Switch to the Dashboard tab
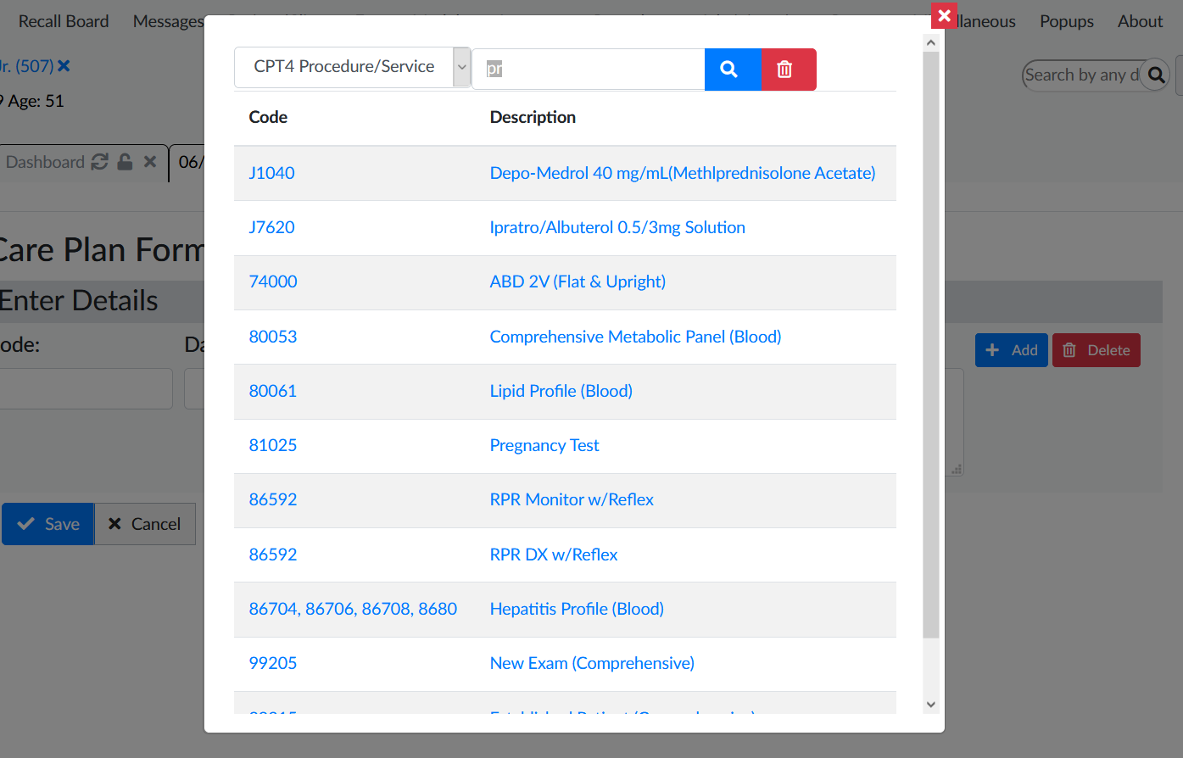 (x=46, y=161)
